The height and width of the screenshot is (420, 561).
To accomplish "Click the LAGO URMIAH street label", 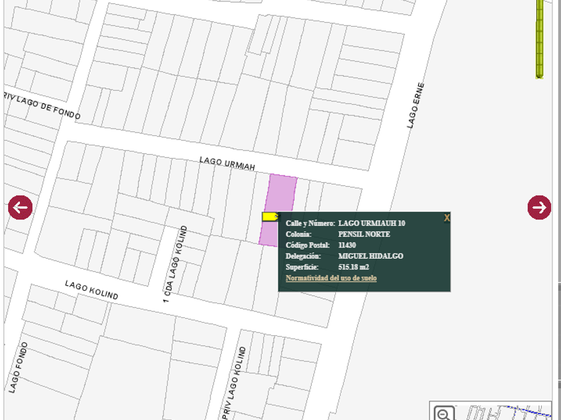I will (227, 163).
